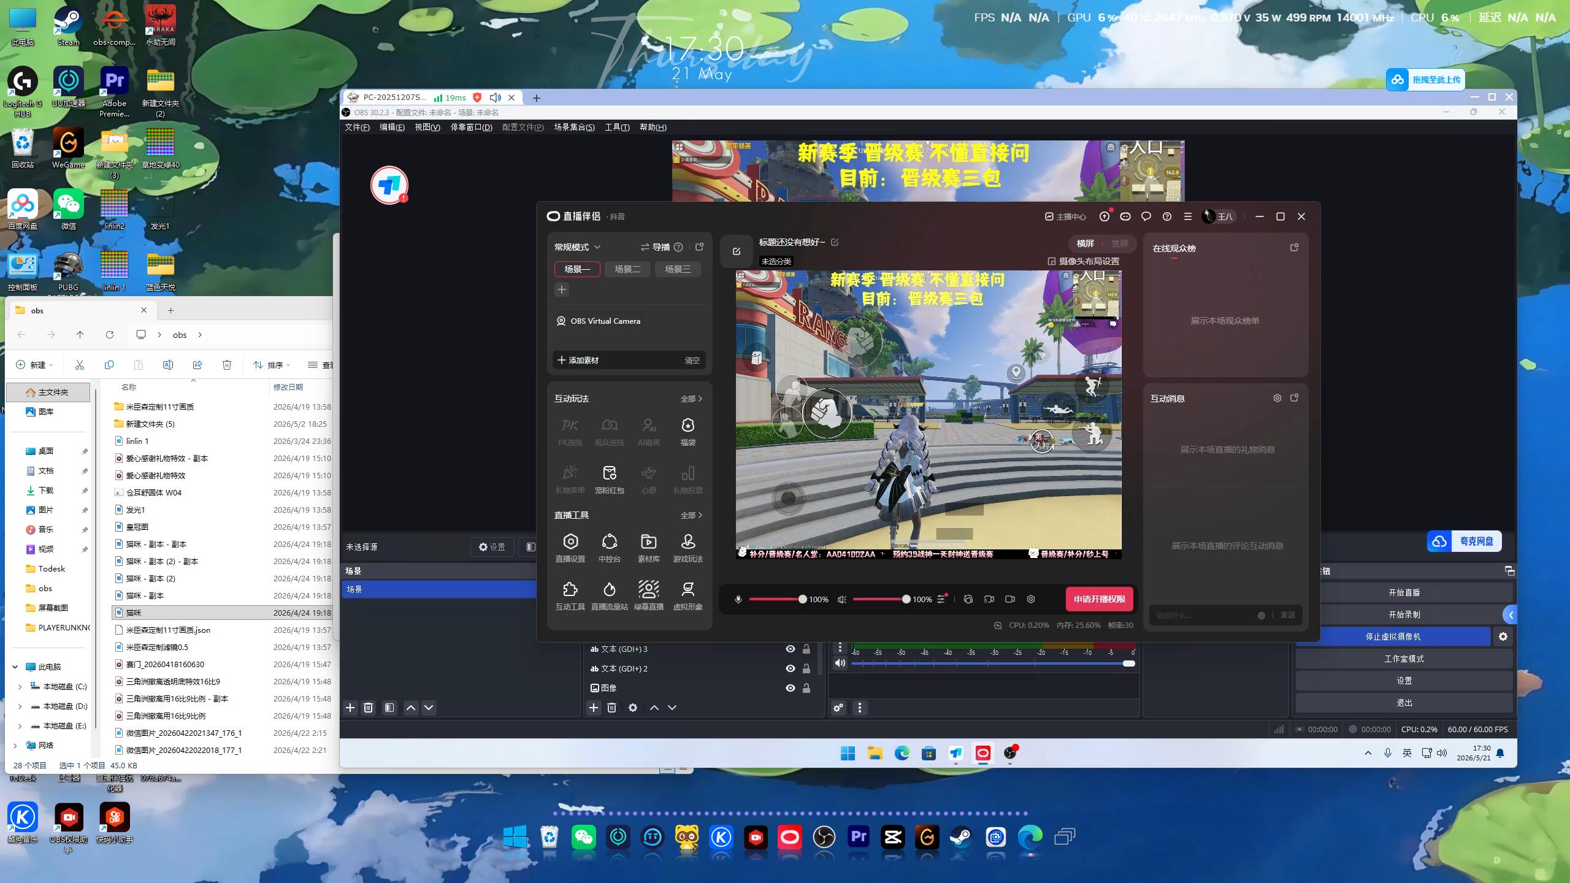
Task: Click 添加素材 to add source
Action: (x=578, y=360)
